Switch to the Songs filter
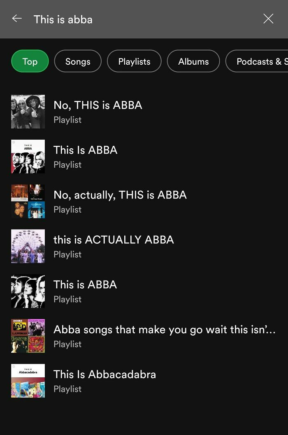Screen dimensions: 288x435 tap(77, 61)
